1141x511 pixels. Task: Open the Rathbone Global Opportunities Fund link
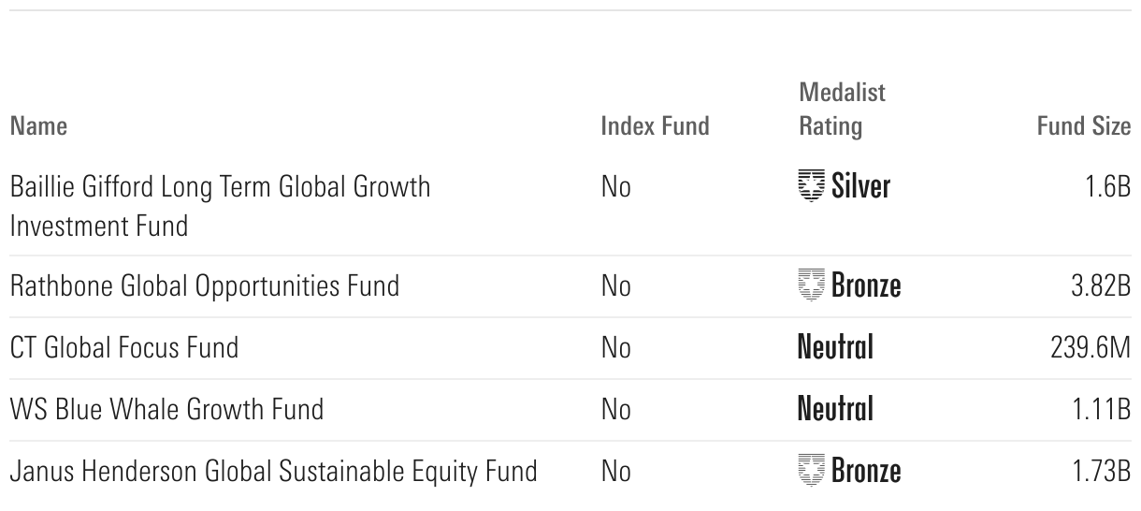coord(204,285)
